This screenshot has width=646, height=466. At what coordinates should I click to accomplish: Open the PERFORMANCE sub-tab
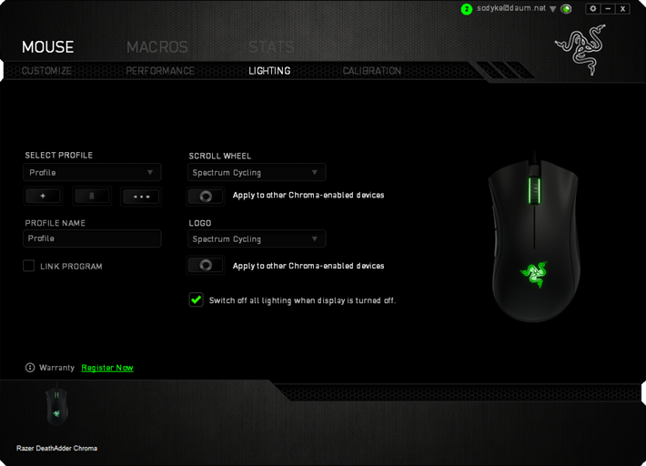(160, 71)
